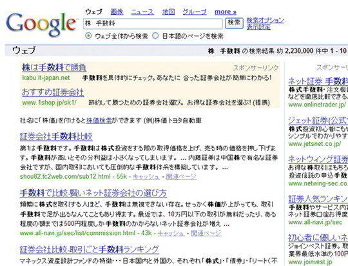Screen dimensions: 348x266
Task: Open キャッシュ link for shou82.fc2web.com result
Action: (146, 177)
